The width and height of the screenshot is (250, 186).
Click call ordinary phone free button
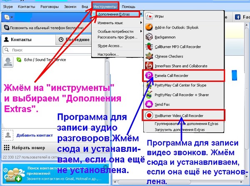point(47,28)
